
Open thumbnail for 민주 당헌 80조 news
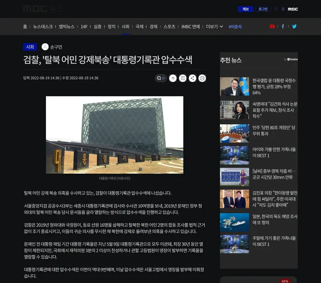234,133
